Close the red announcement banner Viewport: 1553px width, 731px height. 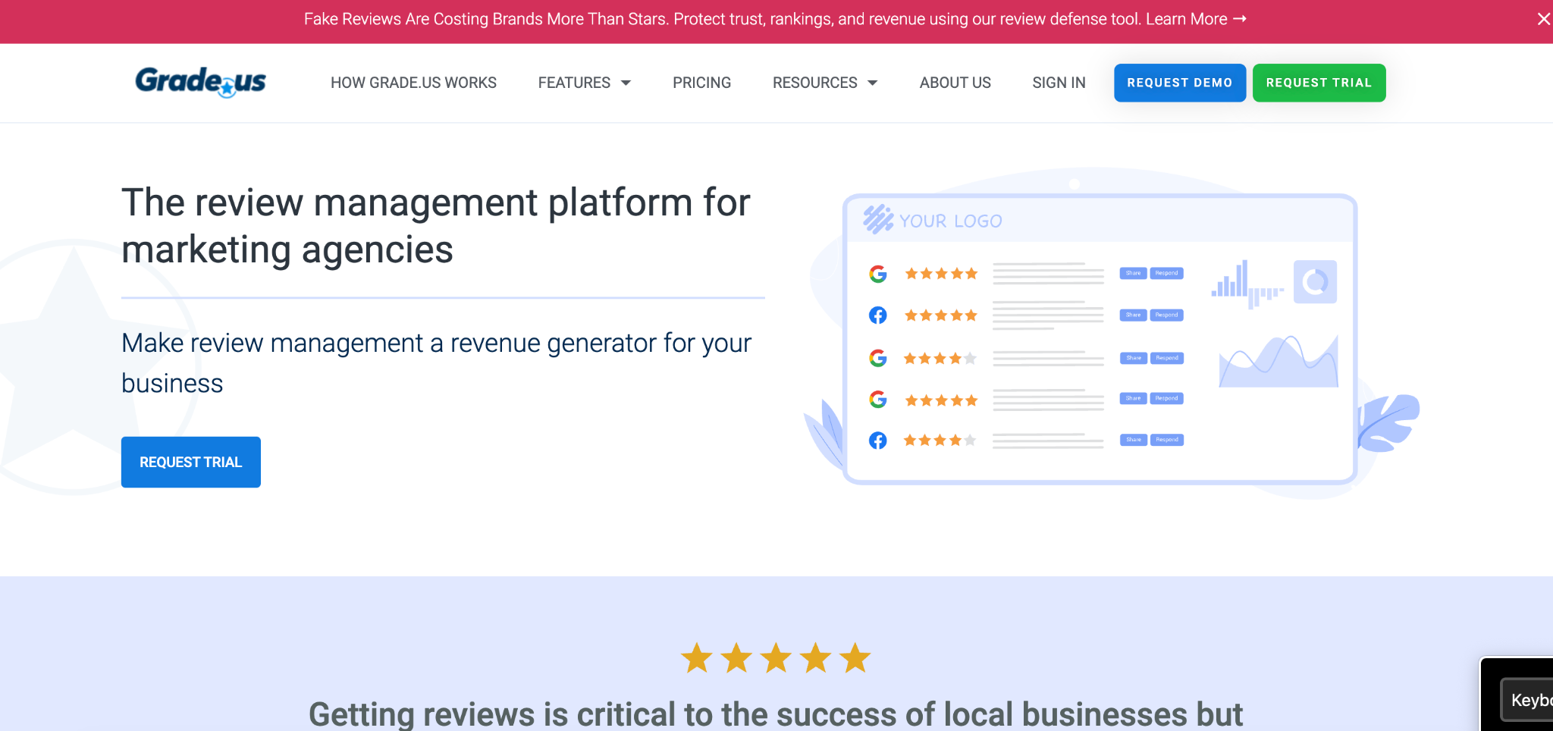click(x=1543, y=19)
